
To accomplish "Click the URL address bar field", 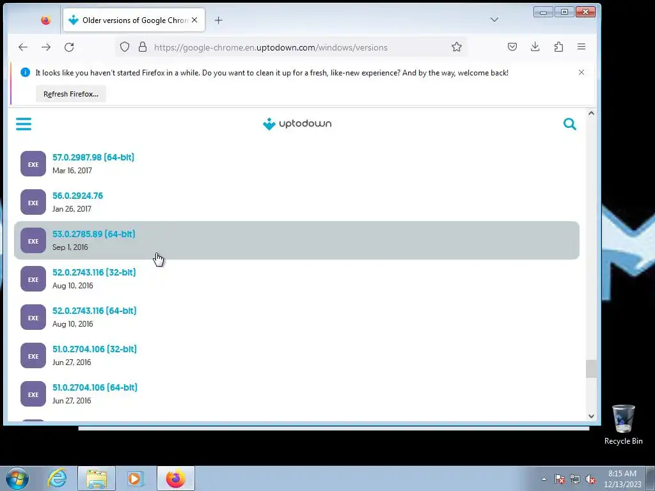I will tap(291, 47).
